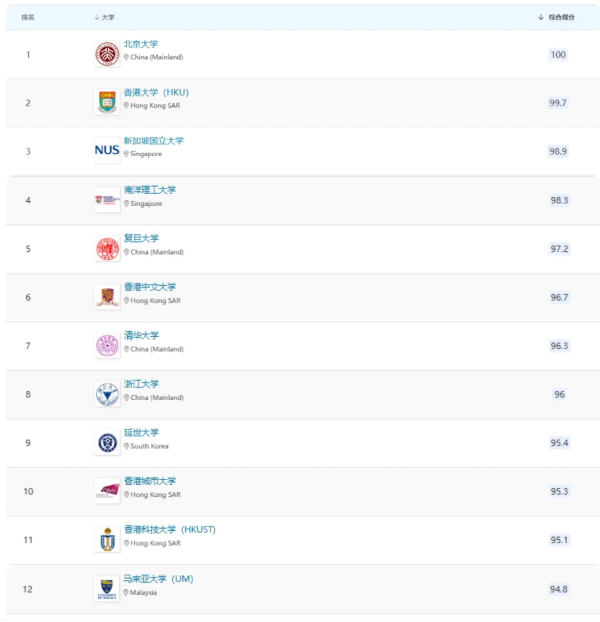
Task: Click the Peking University logo
Action: click(x=107, y=53)
